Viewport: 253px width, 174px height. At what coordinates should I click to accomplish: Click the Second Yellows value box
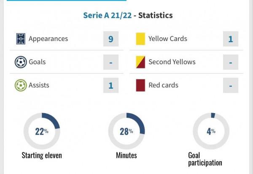(x=231, y=62)
